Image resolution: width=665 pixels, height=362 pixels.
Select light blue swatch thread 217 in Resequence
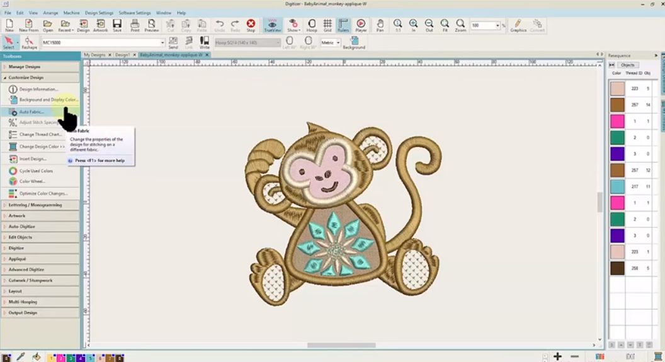[618, 186]
